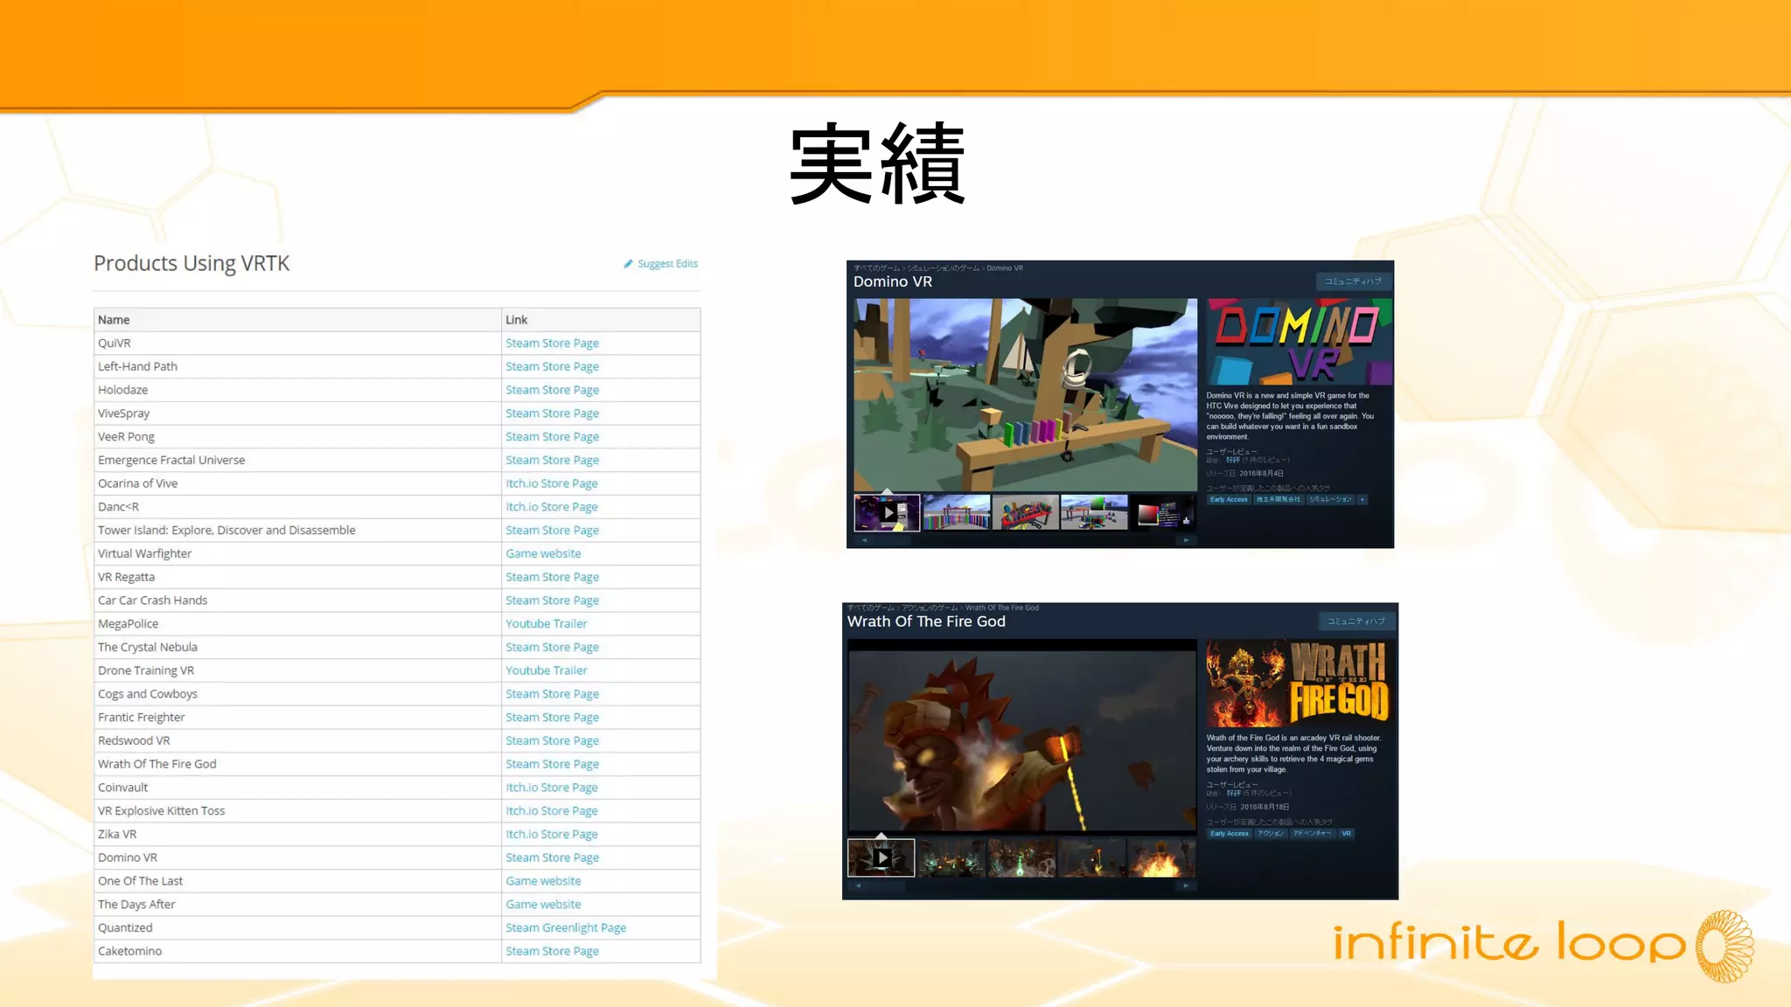Play the Domino VR trailer thumbnail
Screen dimensions: 1791x1007
point(888,513)
